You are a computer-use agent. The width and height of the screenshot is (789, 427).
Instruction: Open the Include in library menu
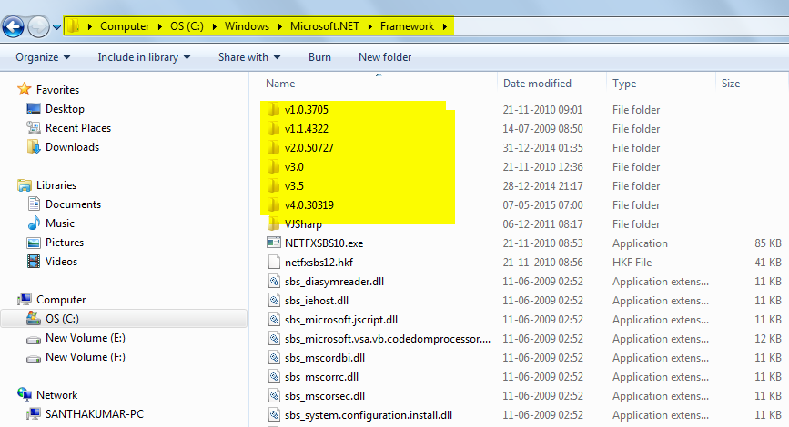pos(144,57)
